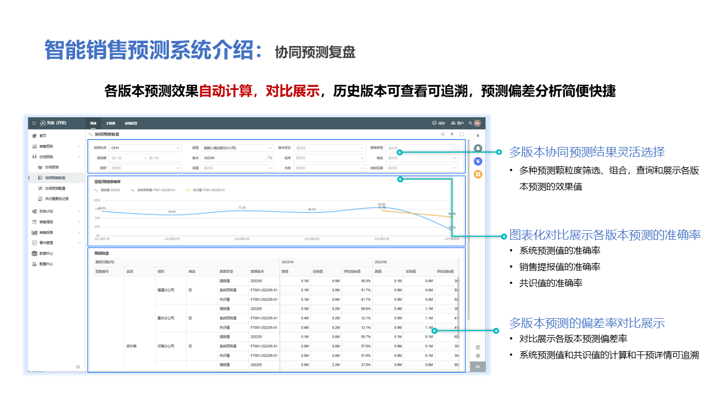Click the share icon in page header
This screenshot has width=718, height=404.
443,135
